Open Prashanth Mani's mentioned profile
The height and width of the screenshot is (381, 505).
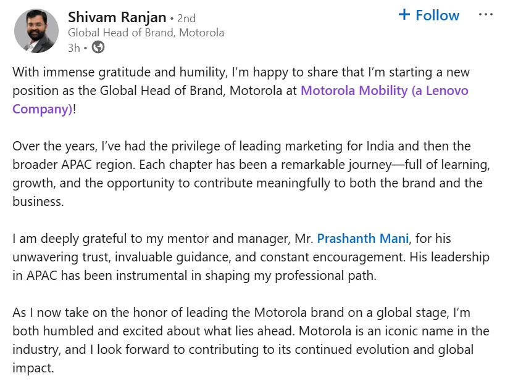pyautogui.click(x=362, y=239)
